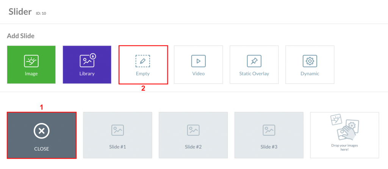Click the sun landscape Image icon
388x169 pixels.
pyautogui.click(x=31, y=61)
